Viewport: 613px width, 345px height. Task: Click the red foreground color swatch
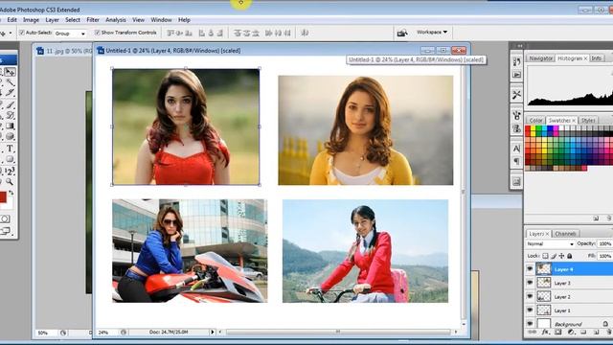click(3, 196)
